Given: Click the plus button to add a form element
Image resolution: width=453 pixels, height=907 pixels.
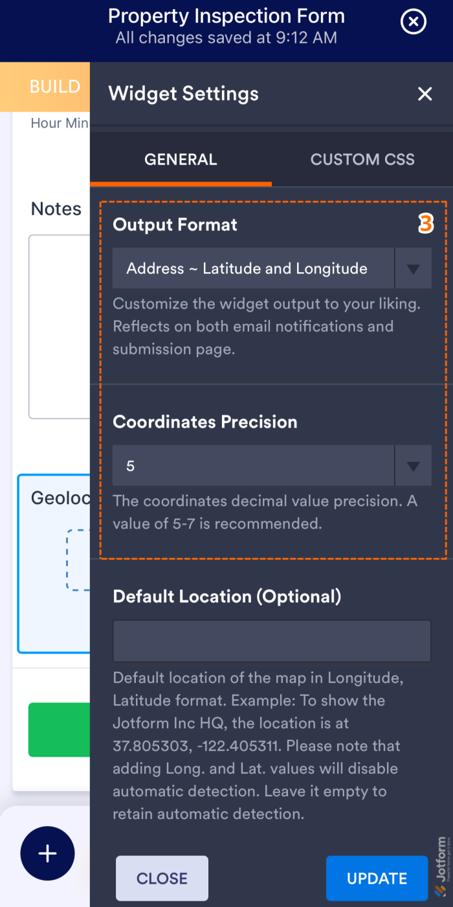Looking at the screenshot, I should 47,853.
